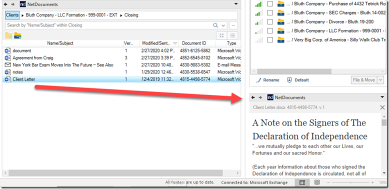Adjust the zoom slider
The image size is (389, 189).
[x=350, y=182]
